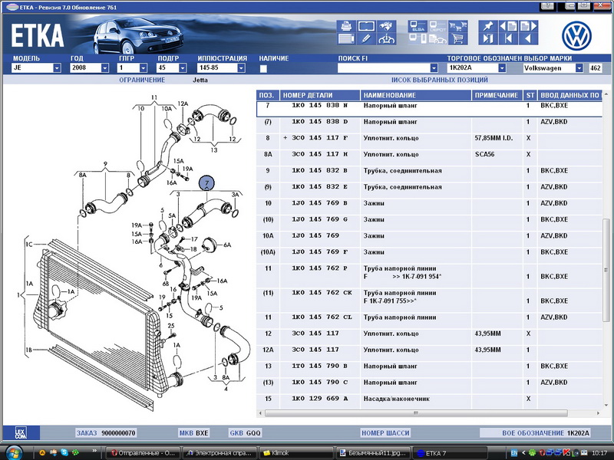Switch to the Безымянный11.jpg taskbar window

pyautogui.click(x=373, y=453)
